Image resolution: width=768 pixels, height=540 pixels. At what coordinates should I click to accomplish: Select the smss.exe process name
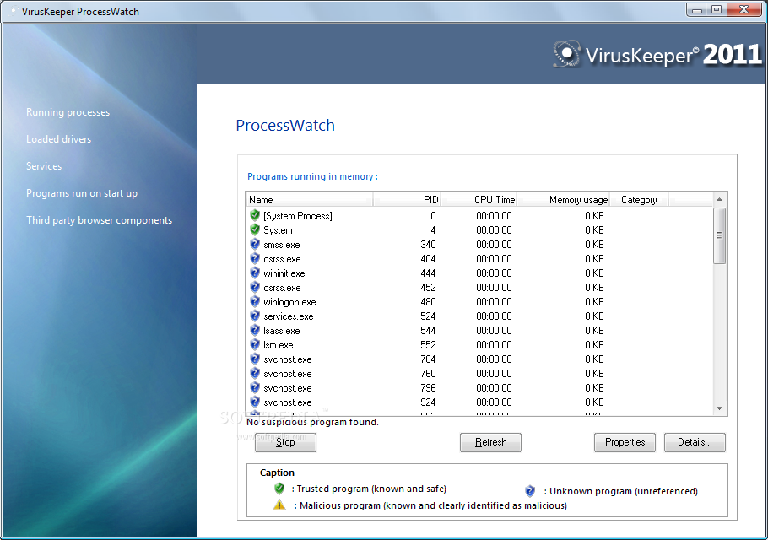282,245
